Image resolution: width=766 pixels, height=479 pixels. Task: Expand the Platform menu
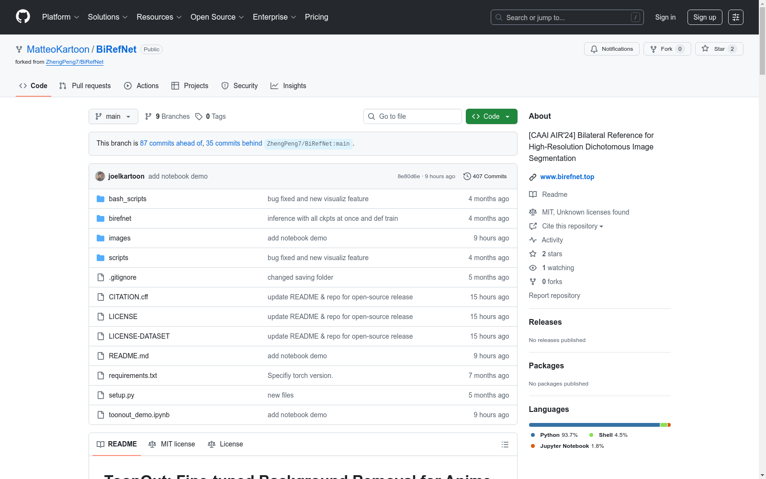60,17
